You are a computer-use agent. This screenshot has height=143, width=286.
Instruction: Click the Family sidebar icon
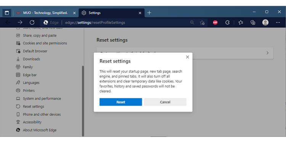18,67
